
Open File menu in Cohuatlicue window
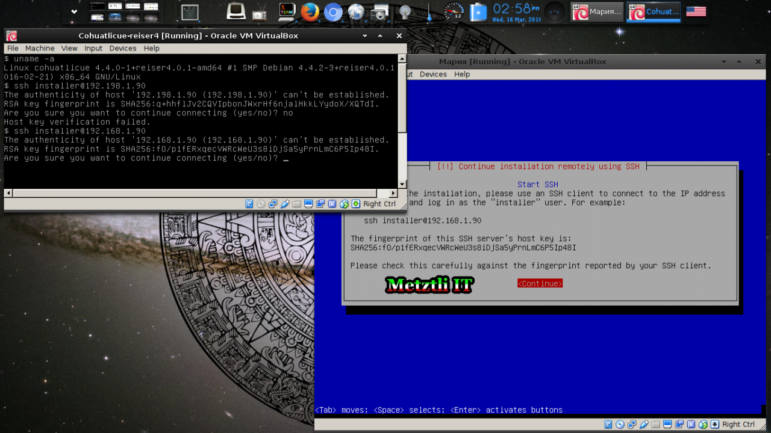(x=13, y=48)
